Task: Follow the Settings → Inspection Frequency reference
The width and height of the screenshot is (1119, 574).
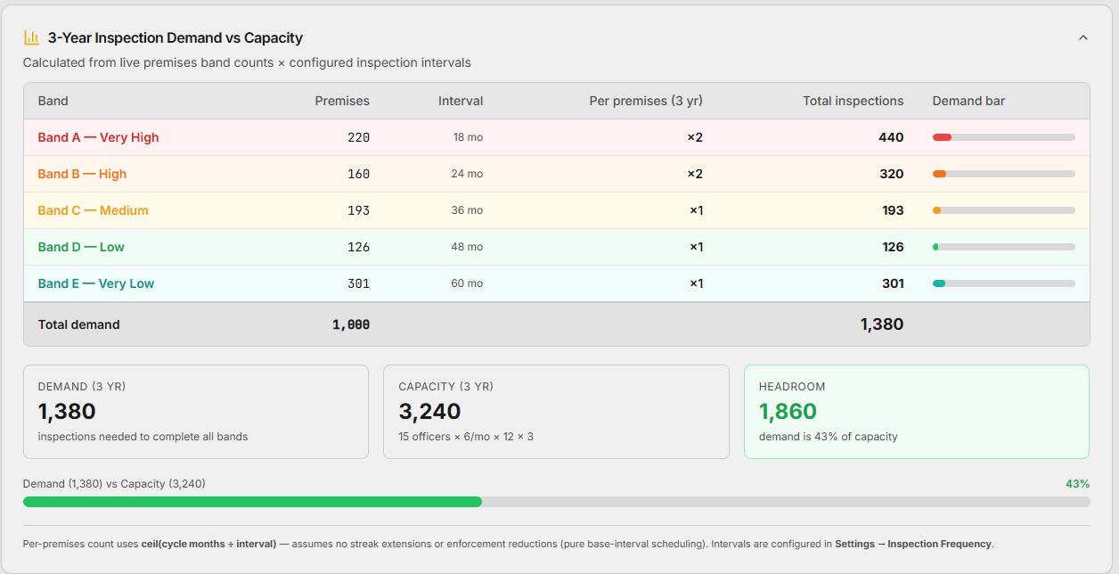Action: 913,544
